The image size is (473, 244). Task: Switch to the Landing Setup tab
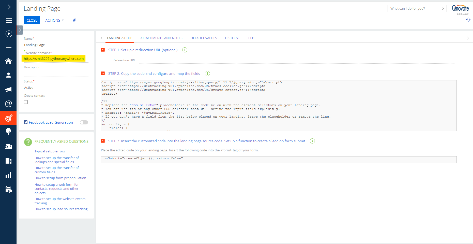(119, 38)
